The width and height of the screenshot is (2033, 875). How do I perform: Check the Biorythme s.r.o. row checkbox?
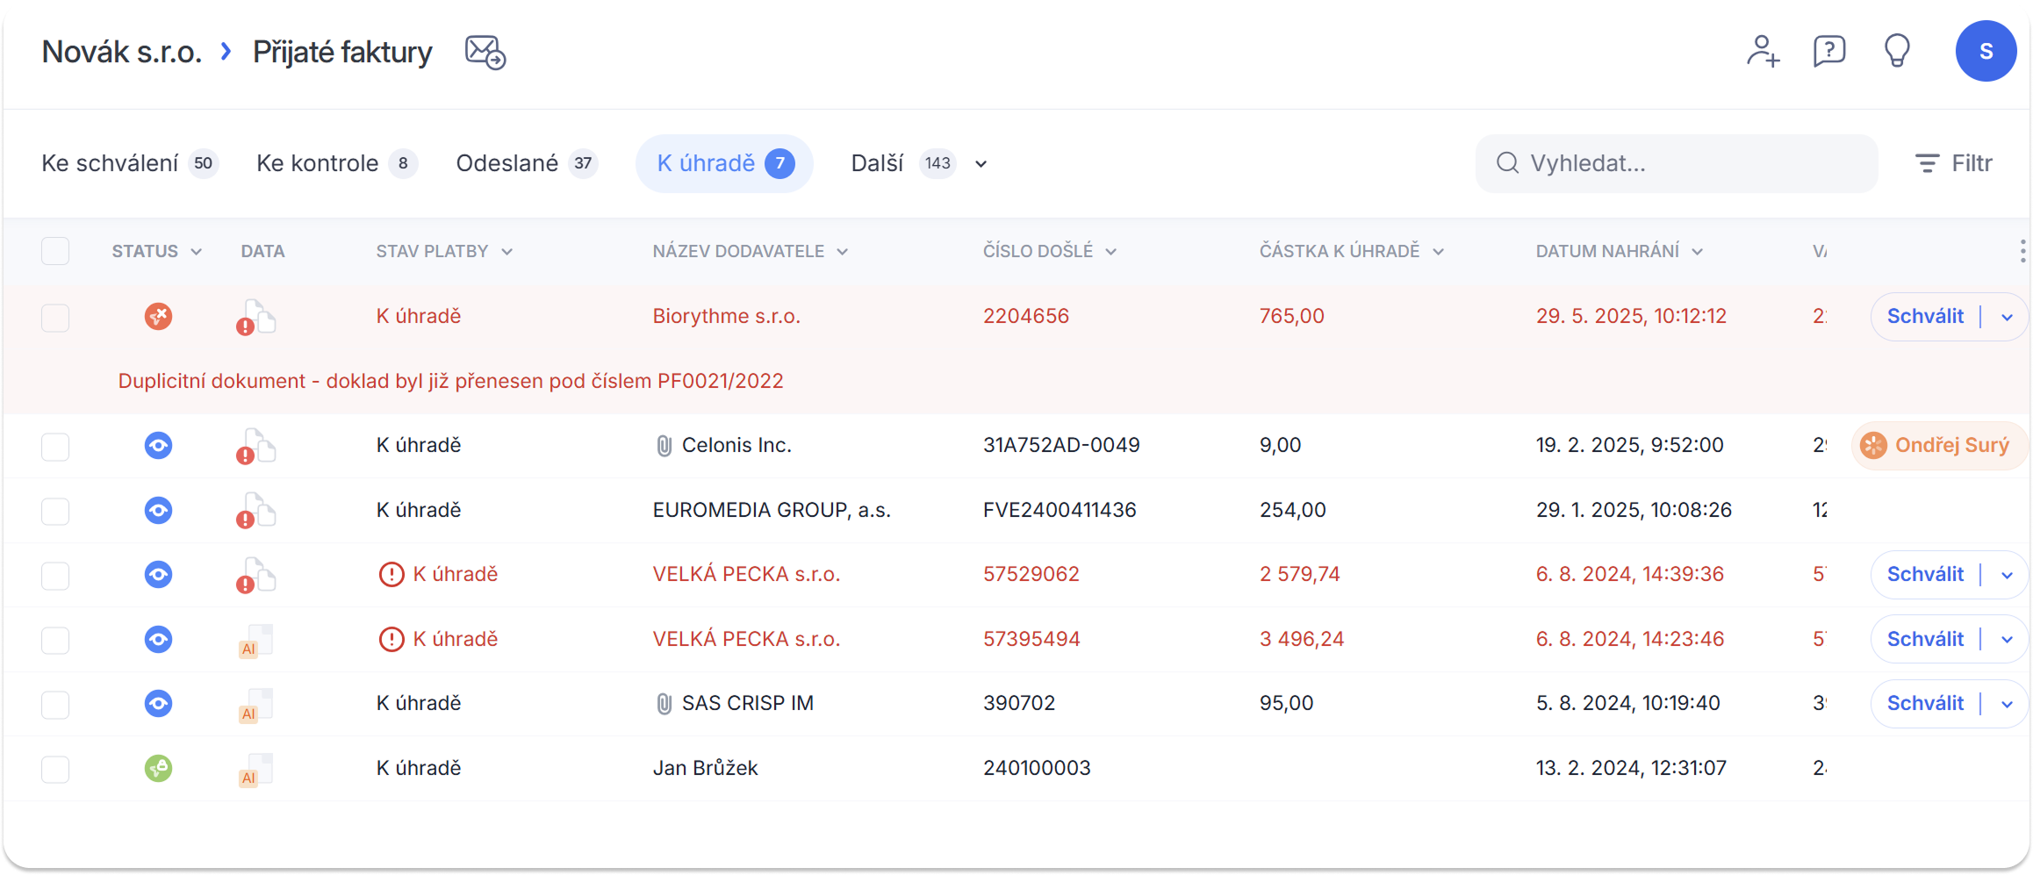(x=55, y=317)
